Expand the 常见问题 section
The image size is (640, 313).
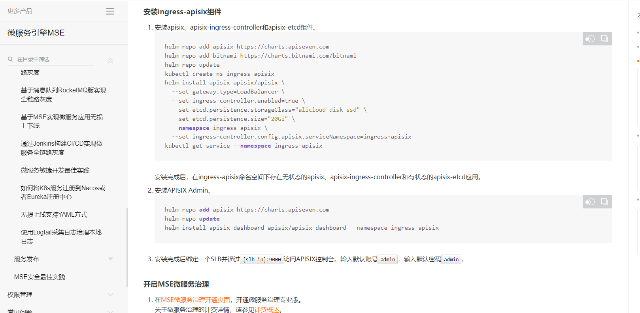[x=110, y=311]
